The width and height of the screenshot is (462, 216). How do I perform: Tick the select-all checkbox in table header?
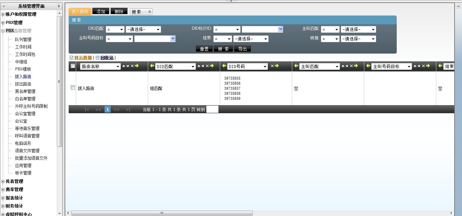pyautogui.click(x=73, y=66)
